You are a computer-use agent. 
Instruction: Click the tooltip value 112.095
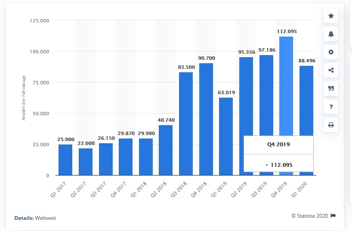[x=282, y=165]
